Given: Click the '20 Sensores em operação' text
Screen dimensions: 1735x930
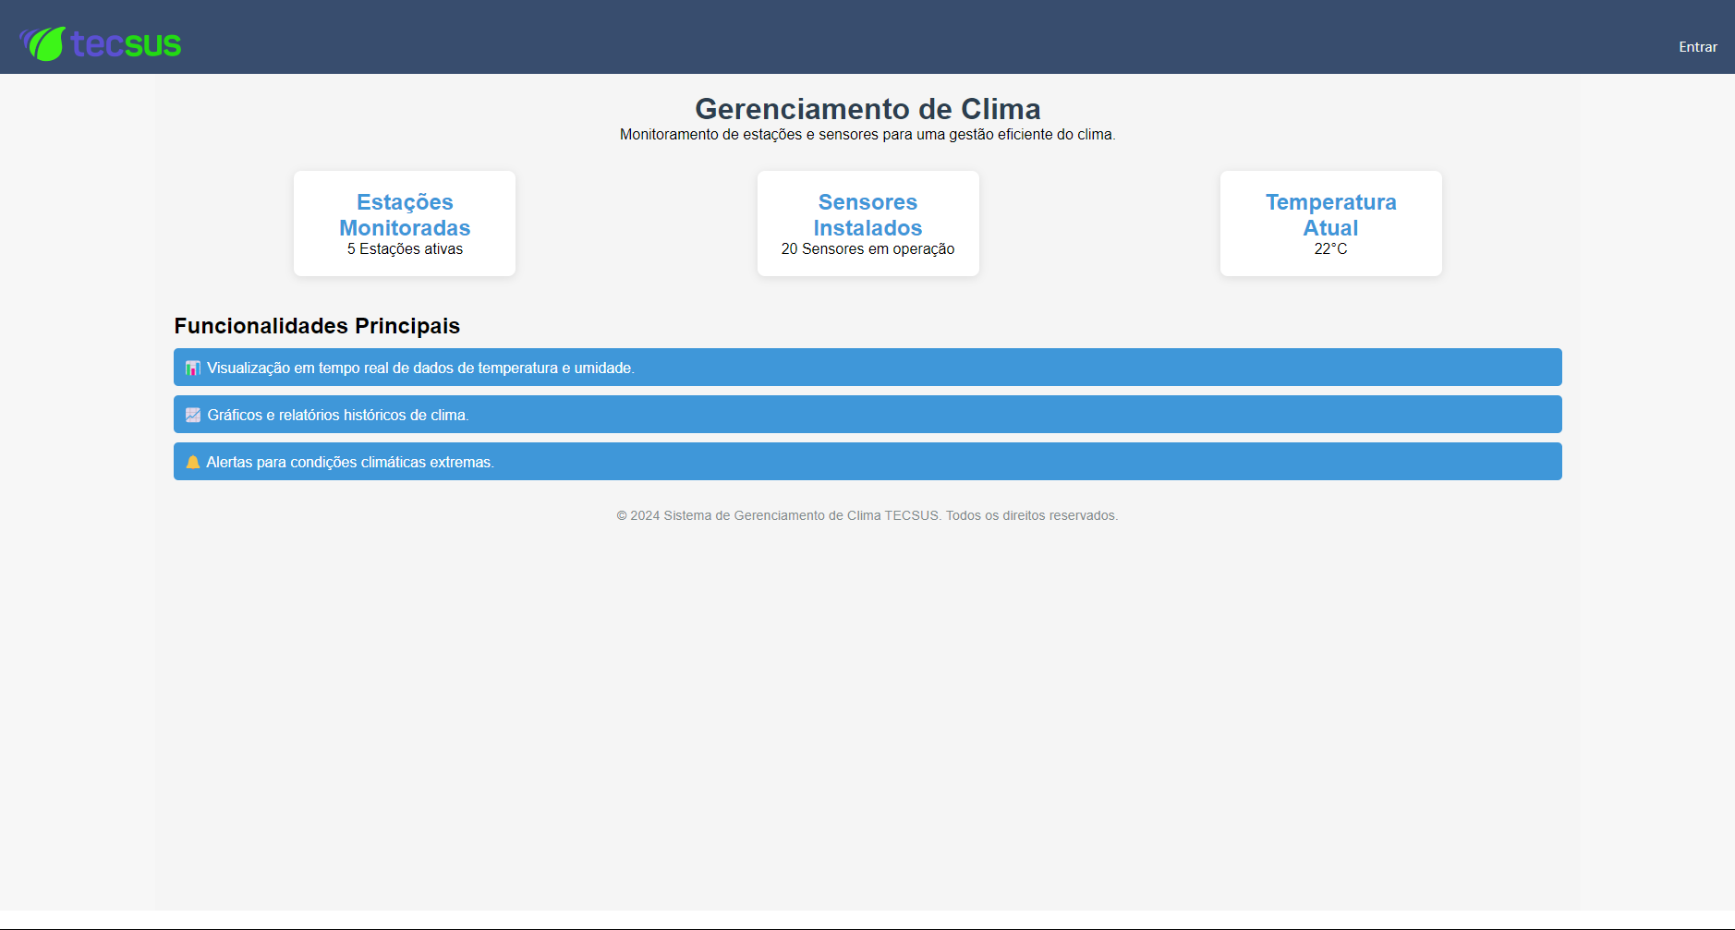Looking at the screenshot, I should [867, 249].
